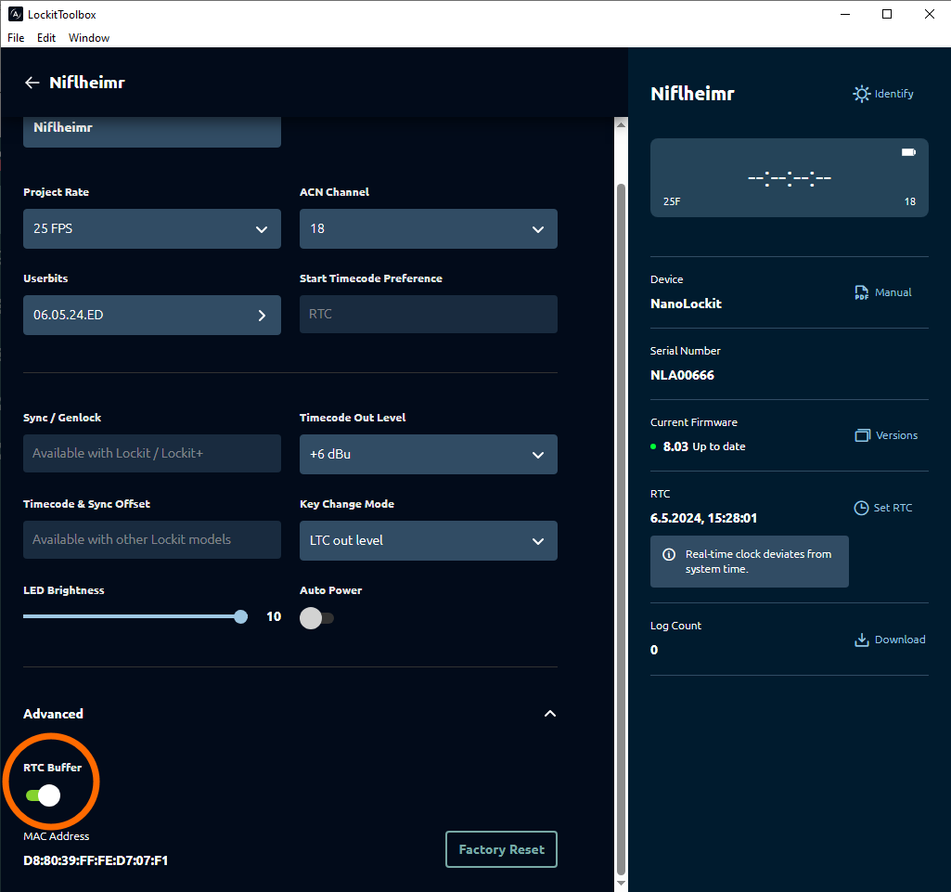Click the settings panel vertical scrollbar

pyautogui.click(x=621, y=528)
